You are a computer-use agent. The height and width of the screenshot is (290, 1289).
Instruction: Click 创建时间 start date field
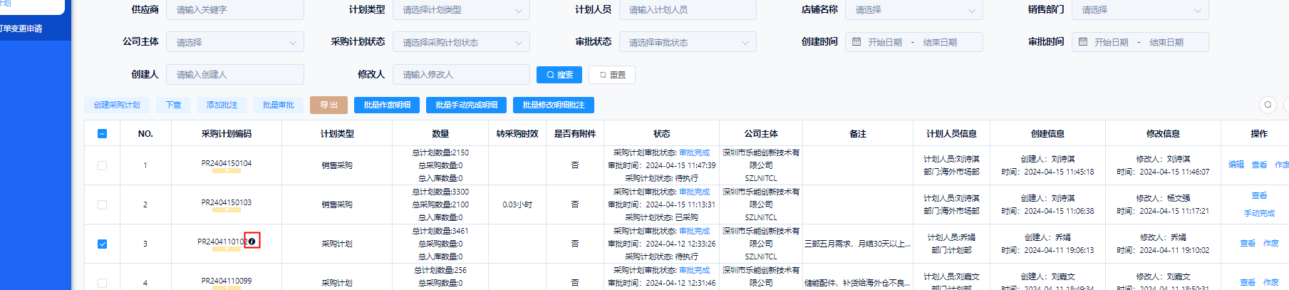coord(885,43)
